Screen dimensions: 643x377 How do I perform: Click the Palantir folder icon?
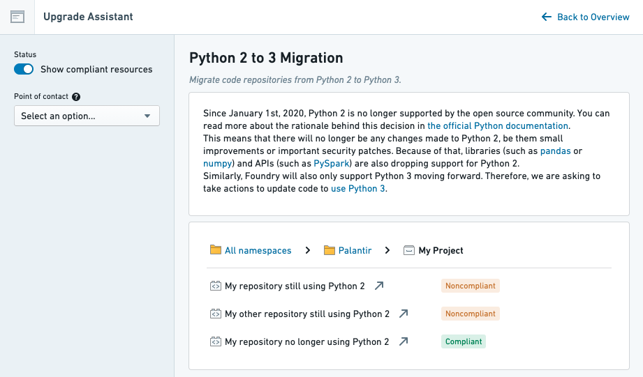[330, 250]
